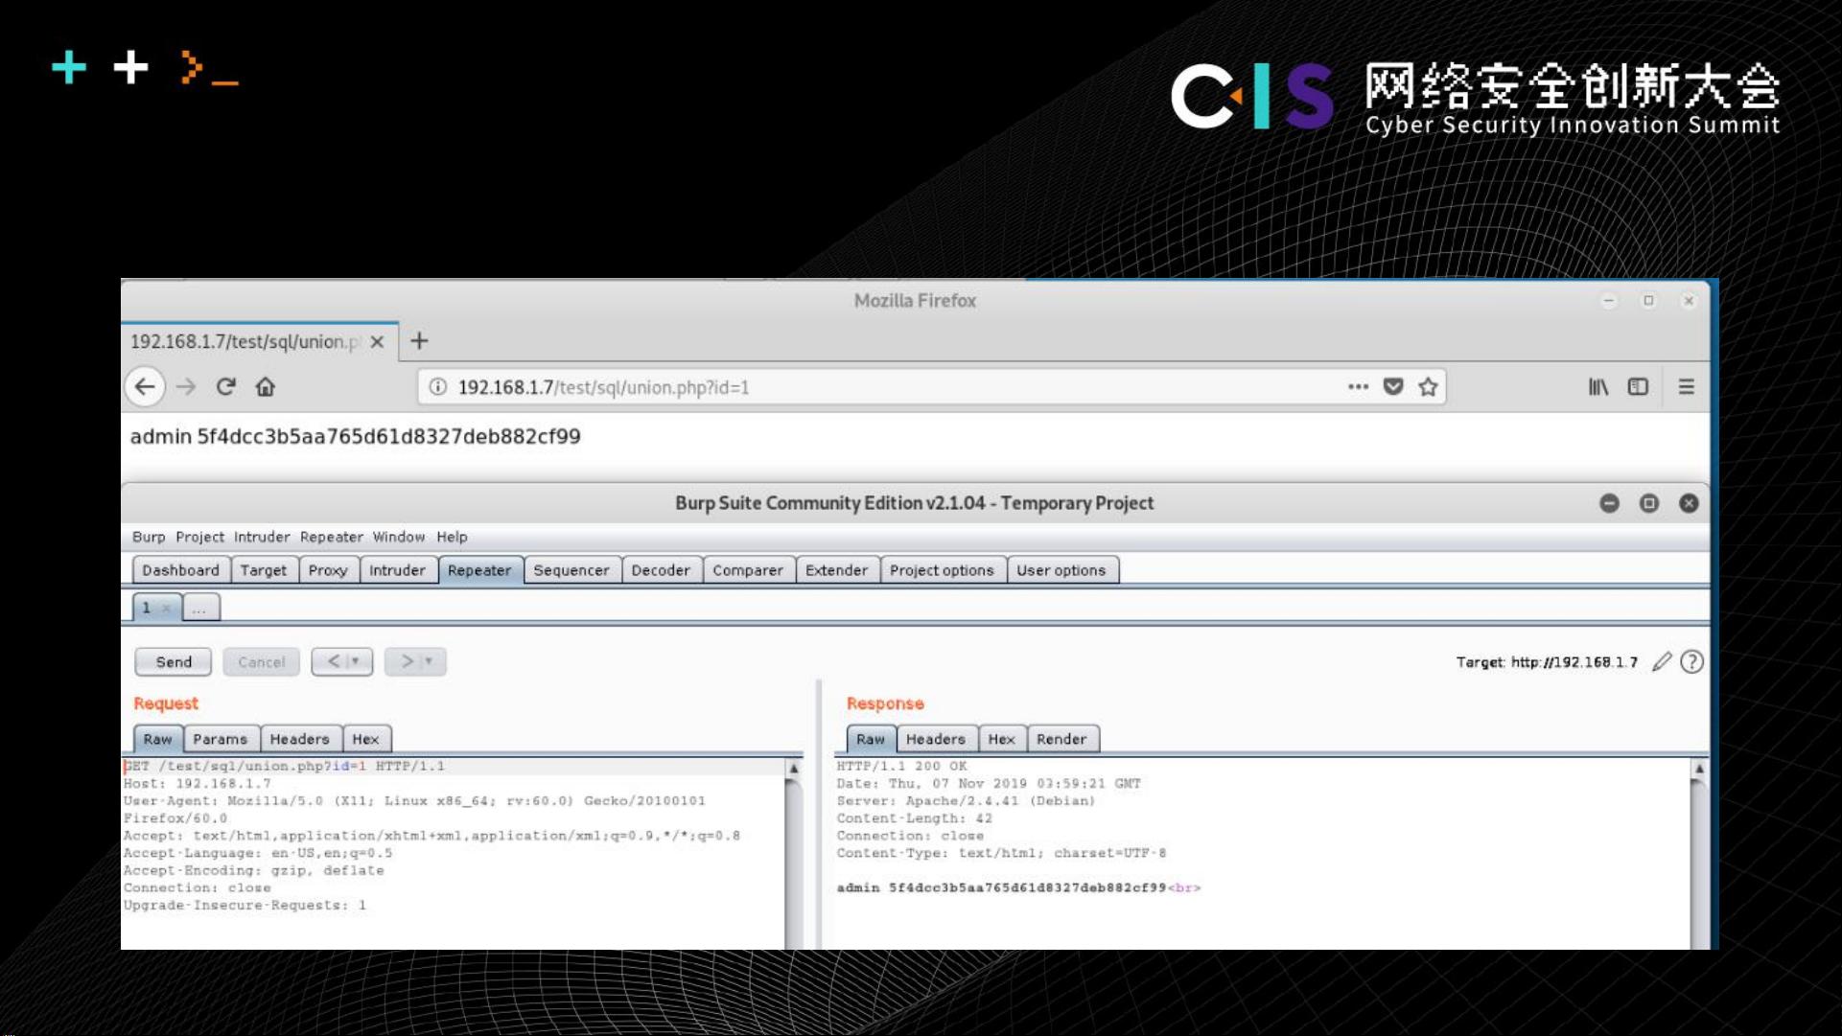Switch to Decoder tab
1842x1036 pixels.
pyautogui.click(x=661, y=570)
